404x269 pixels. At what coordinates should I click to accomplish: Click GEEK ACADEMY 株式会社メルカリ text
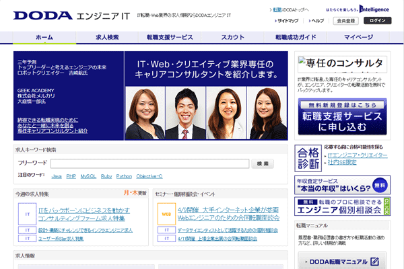[x=36, y=96]
